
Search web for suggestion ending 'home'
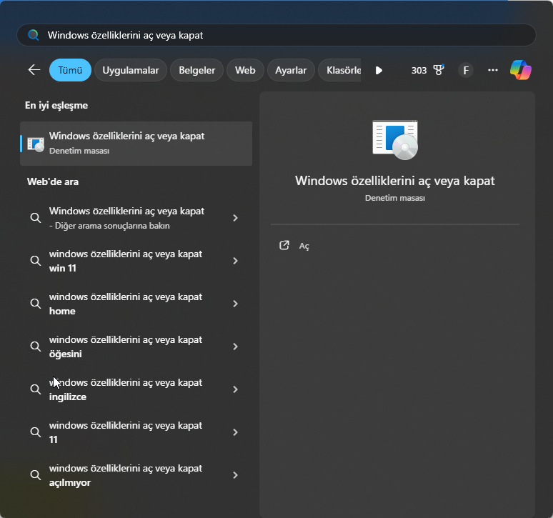coord(136,304)
